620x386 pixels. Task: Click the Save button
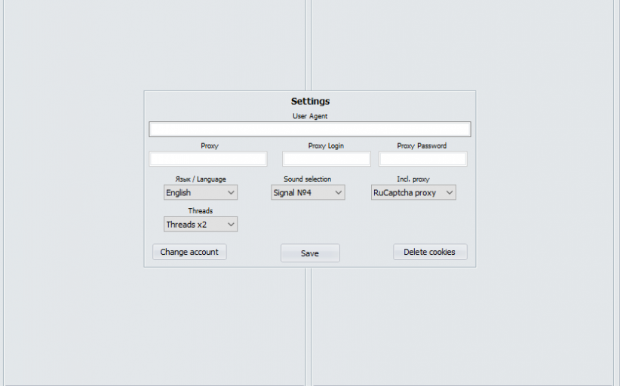tap(310, 253)
